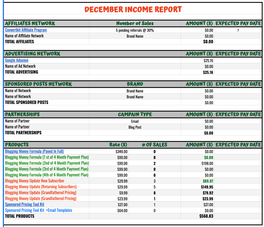Select the TOTAL ADVERTISING label
This screenshot has height=227, width=264.
click(x=22, y=72)
